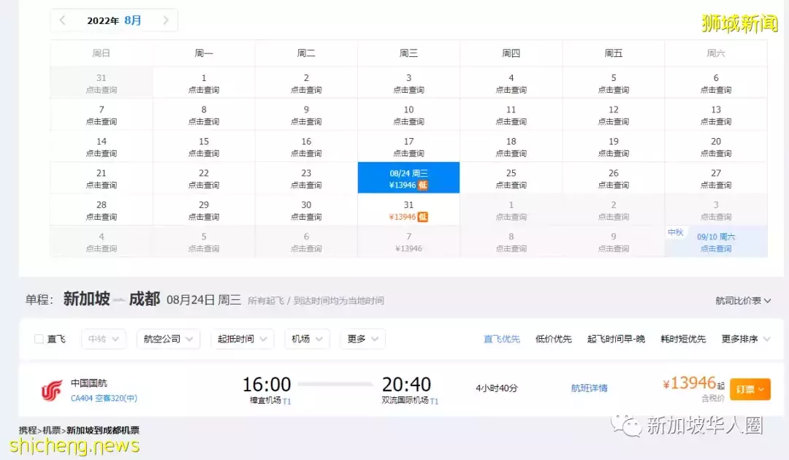Screen dimensions: 789x460
Task: Sort flights by 低价优先 lowest price
Action: tap(554, 339)
